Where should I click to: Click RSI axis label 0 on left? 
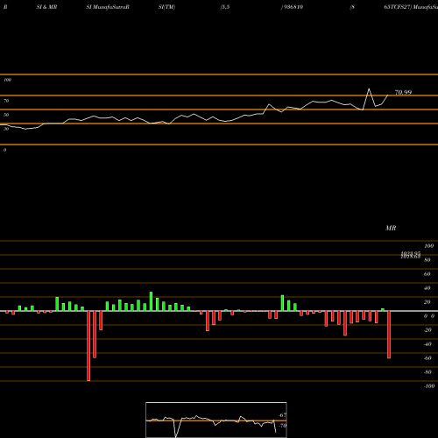(x=4, y=150)
